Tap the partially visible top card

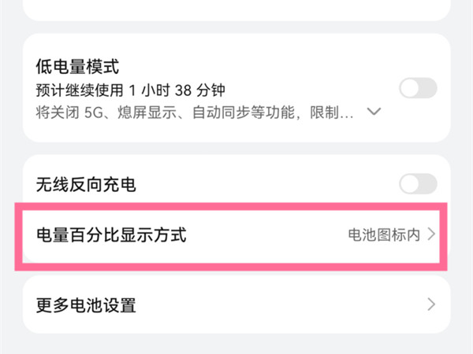(x=236, y=8)
